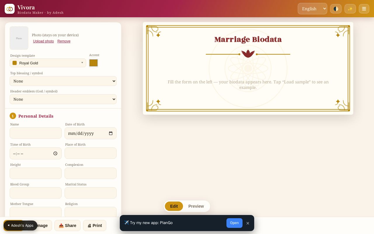Switch to the Preview tab
The height and width of the screenshot is (234, 374).
pos(196,206)
